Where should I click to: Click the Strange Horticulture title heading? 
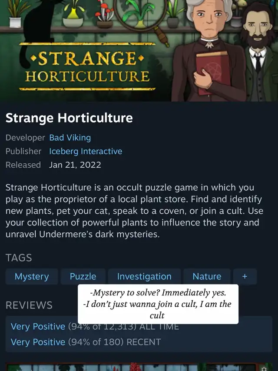69,118
